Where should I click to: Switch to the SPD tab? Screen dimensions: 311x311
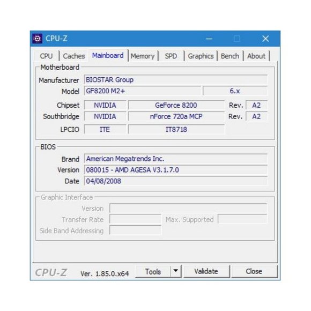(x=171, y=56)
